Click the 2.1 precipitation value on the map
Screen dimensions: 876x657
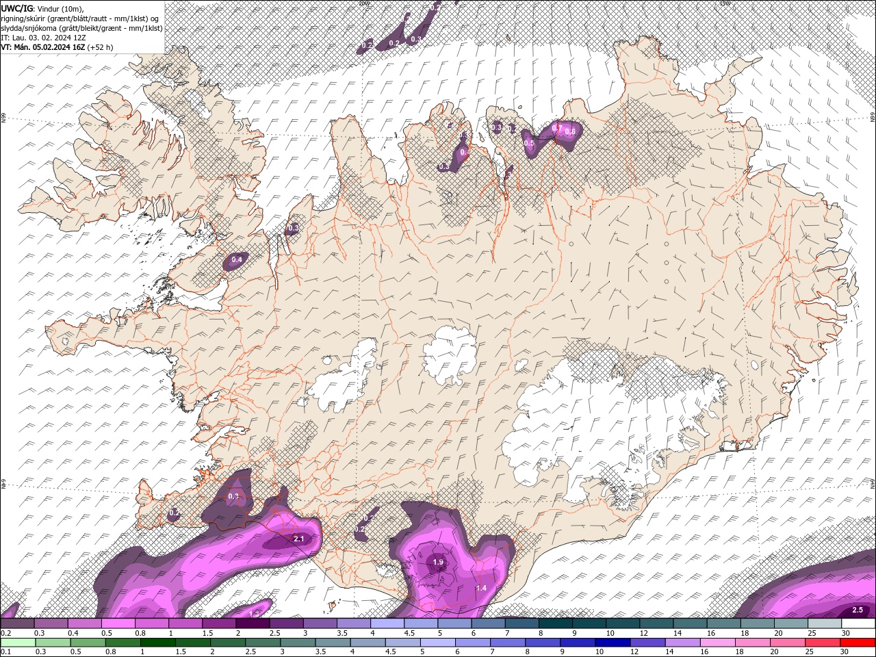tap(298, 539)
